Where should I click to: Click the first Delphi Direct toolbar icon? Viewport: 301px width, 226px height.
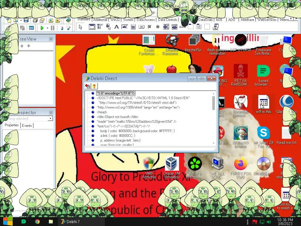point(88,86)
